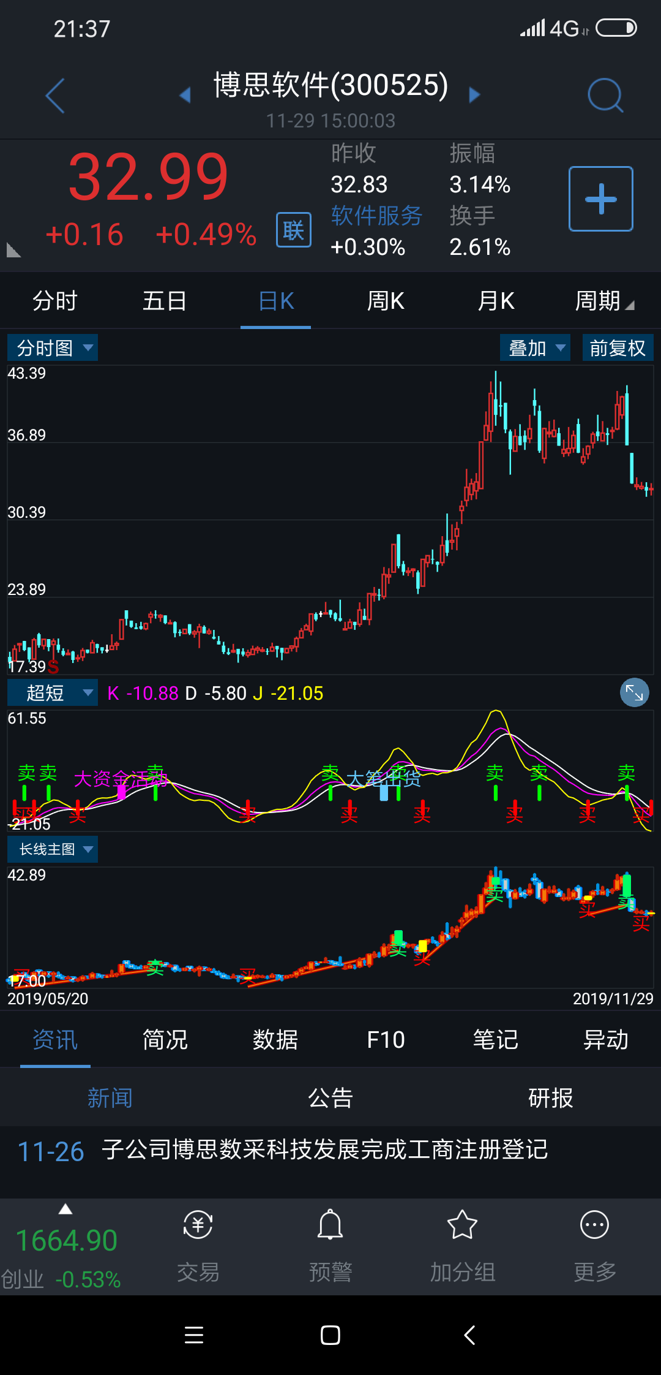Expand quote details with the corner triangle
Viewport: 661px width, 1375px height.
(13, 250)
